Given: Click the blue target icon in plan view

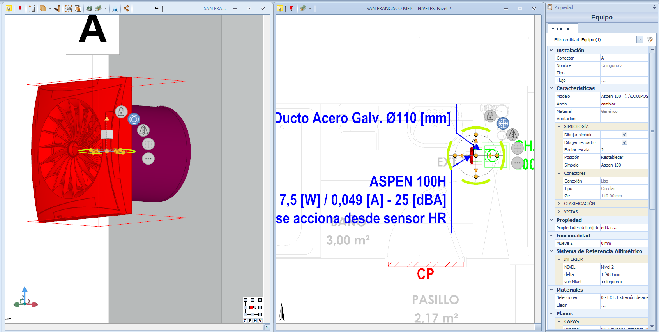Looking at the screenshot, I should [503, 124].
